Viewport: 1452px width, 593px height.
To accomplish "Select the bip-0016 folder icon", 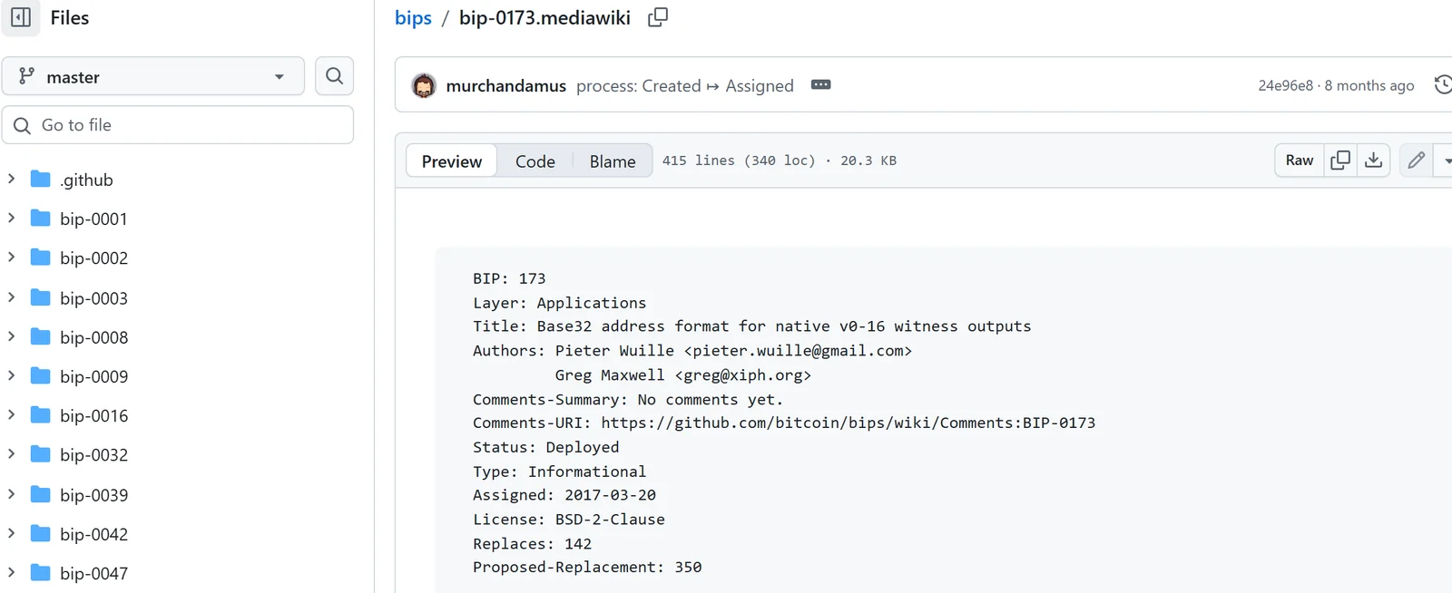I will 40,414.
